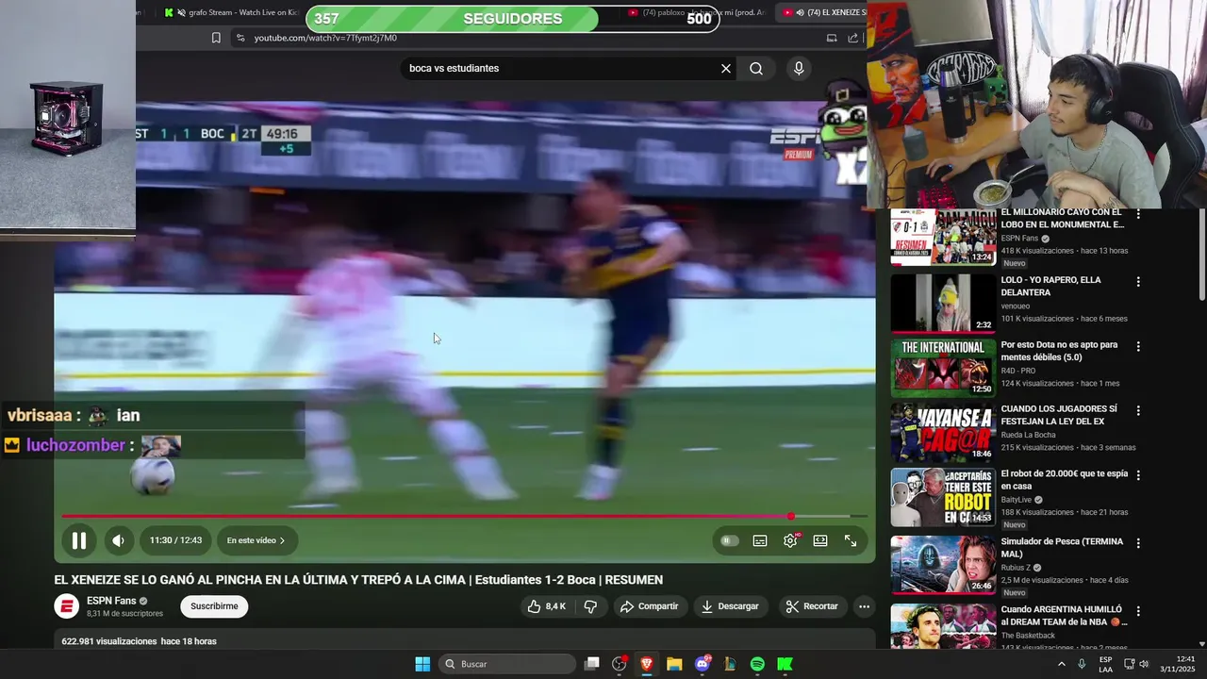Open the ESP LAA language switcher
The height and width of the screenshot is (679, 1207).
click(1105, 664)
